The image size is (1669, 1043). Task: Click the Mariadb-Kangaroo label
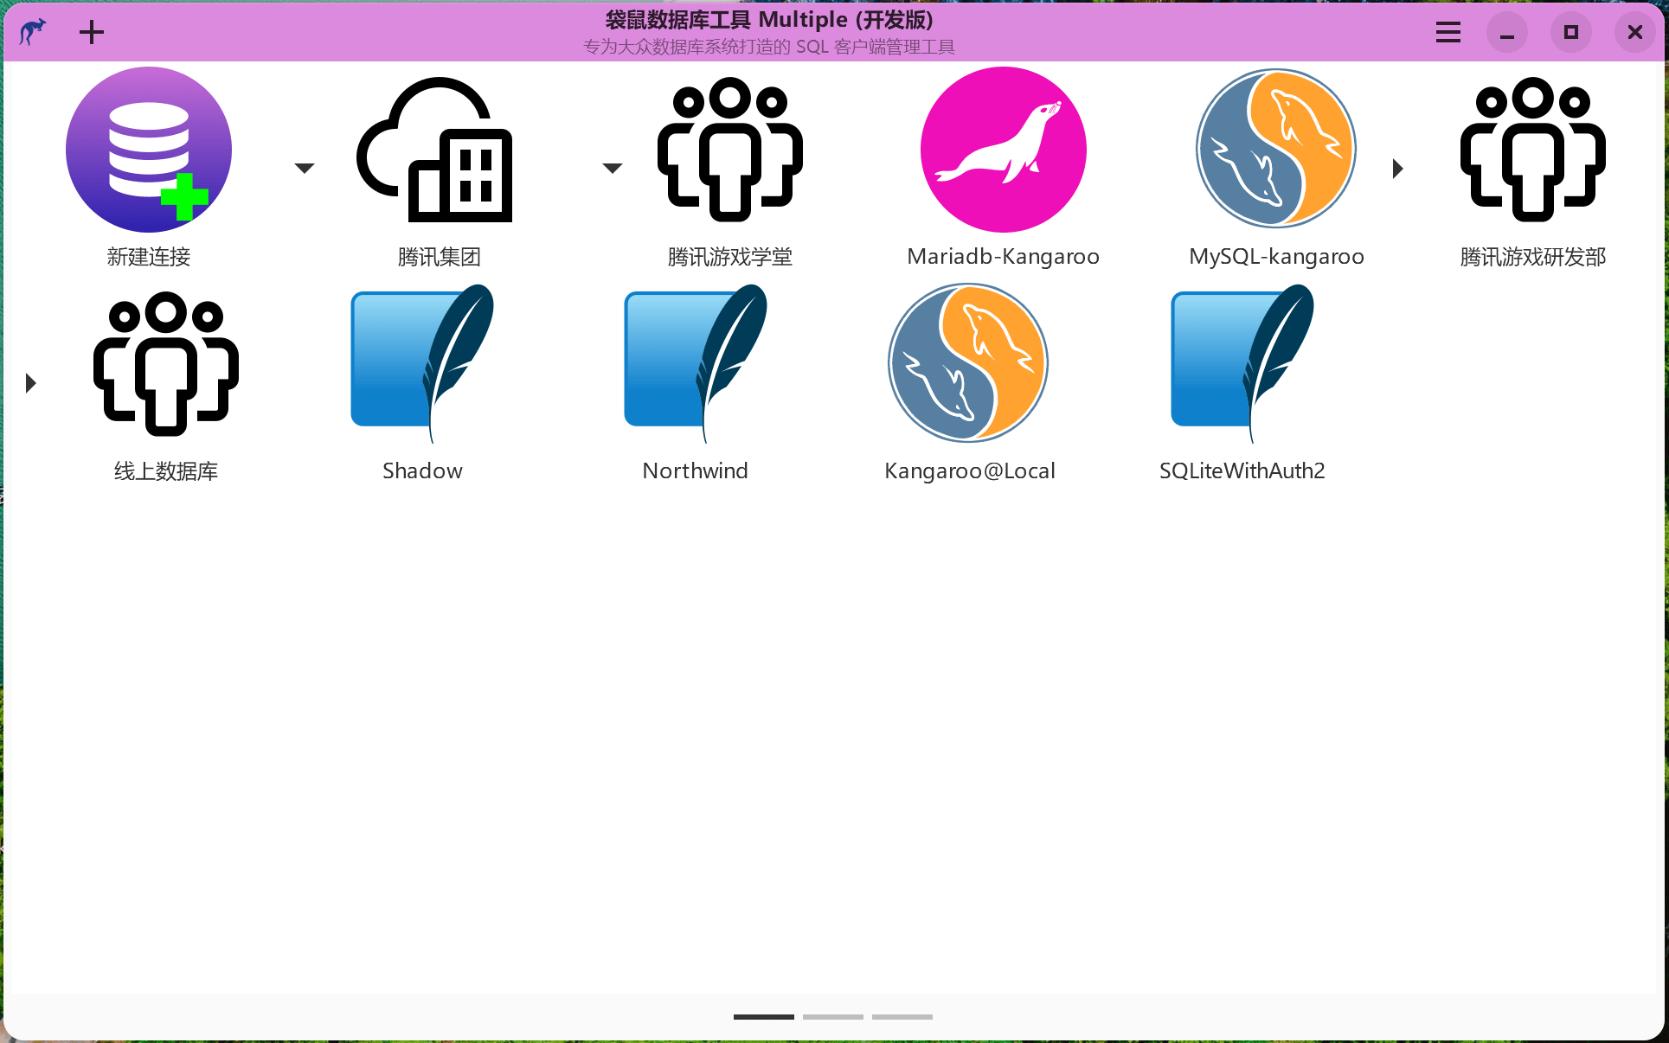[1004, 257]
